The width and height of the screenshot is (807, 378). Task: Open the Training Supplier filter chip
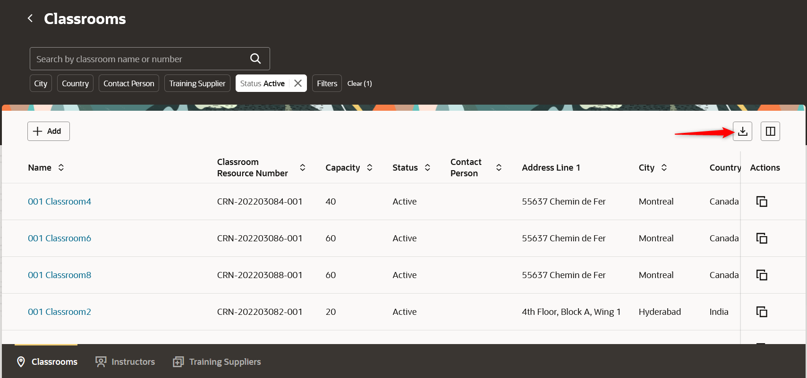coord(197,83)
